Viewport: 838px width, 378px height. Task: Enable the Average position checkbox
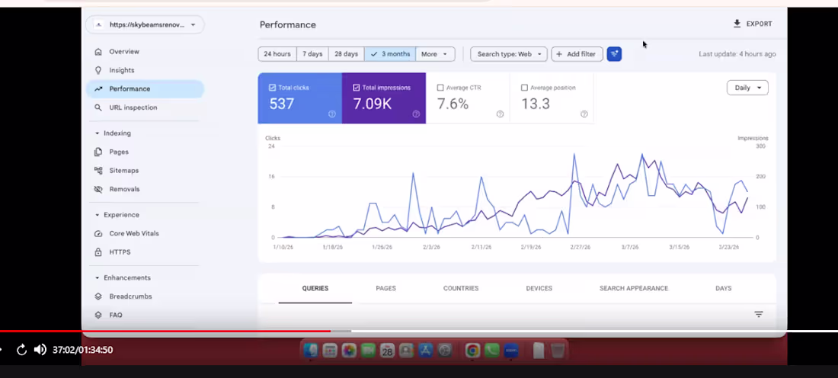524,88
